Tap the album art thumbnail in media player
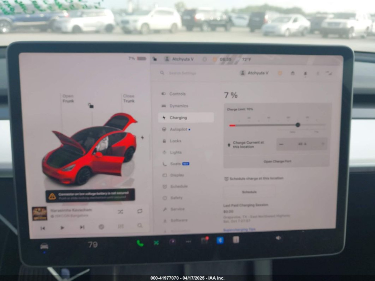The height and width of the screenshot is (281, 375). point(40,213)
